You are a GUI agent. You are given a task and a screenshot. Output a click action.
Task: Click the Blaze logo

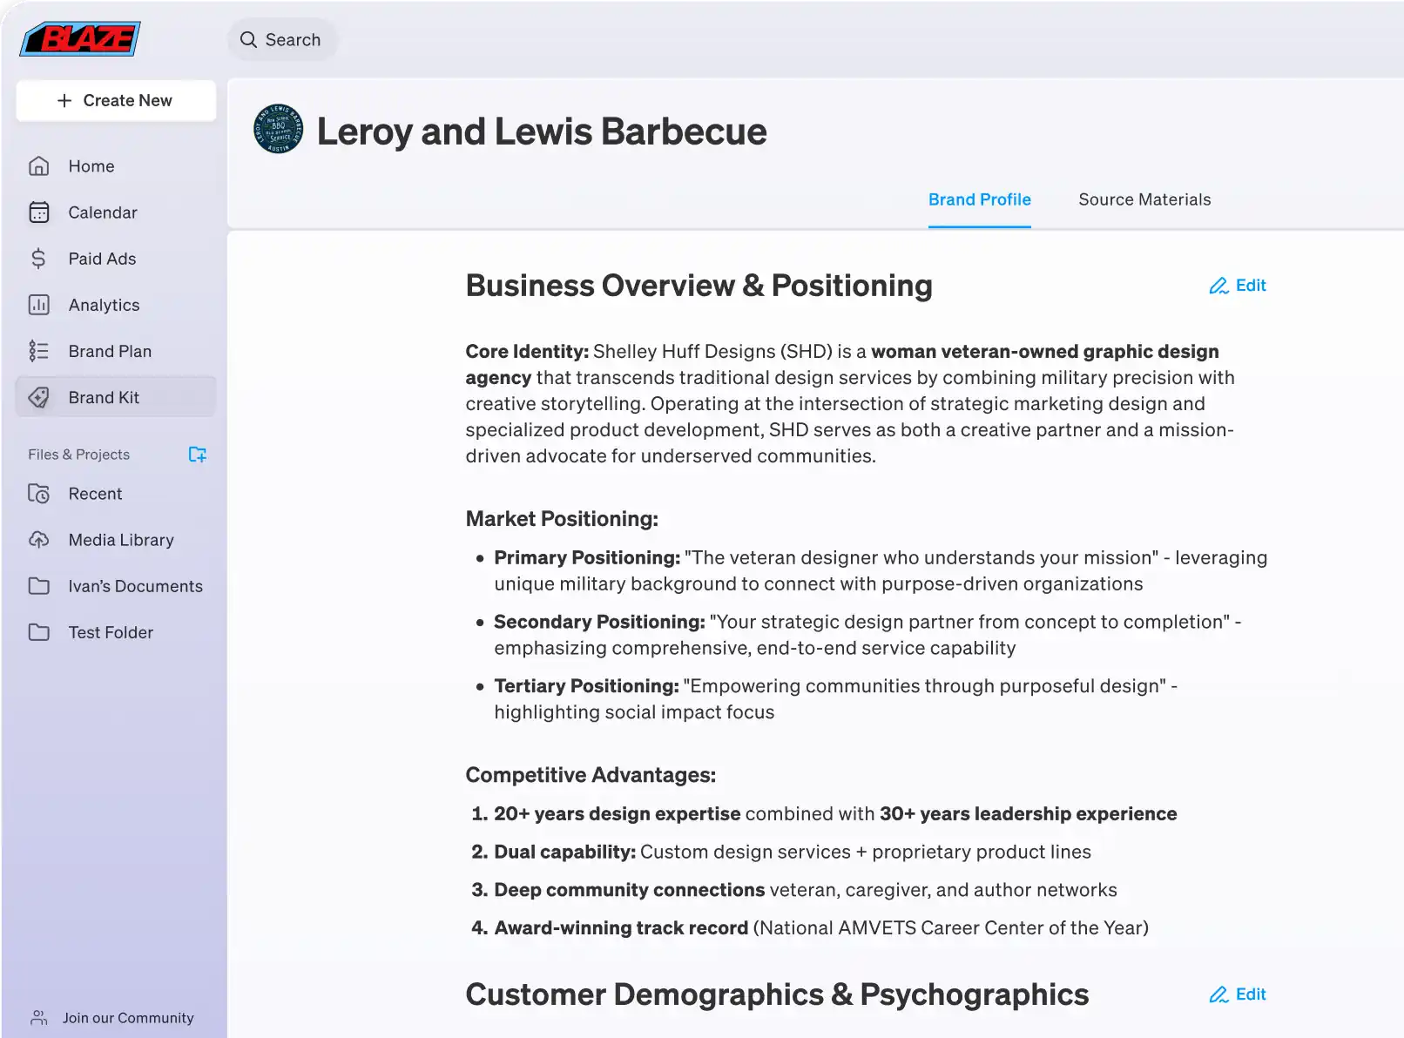point(80,38)
